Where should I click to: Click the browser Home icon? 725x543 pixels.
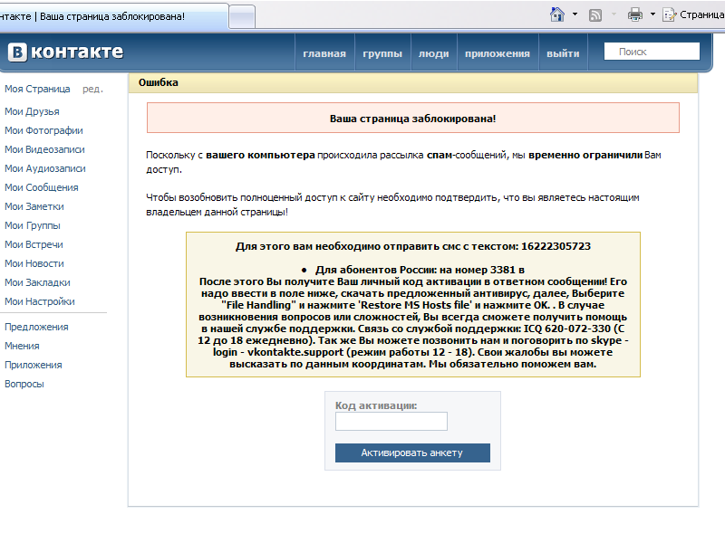pyautogui.click(x=558, y=14)
